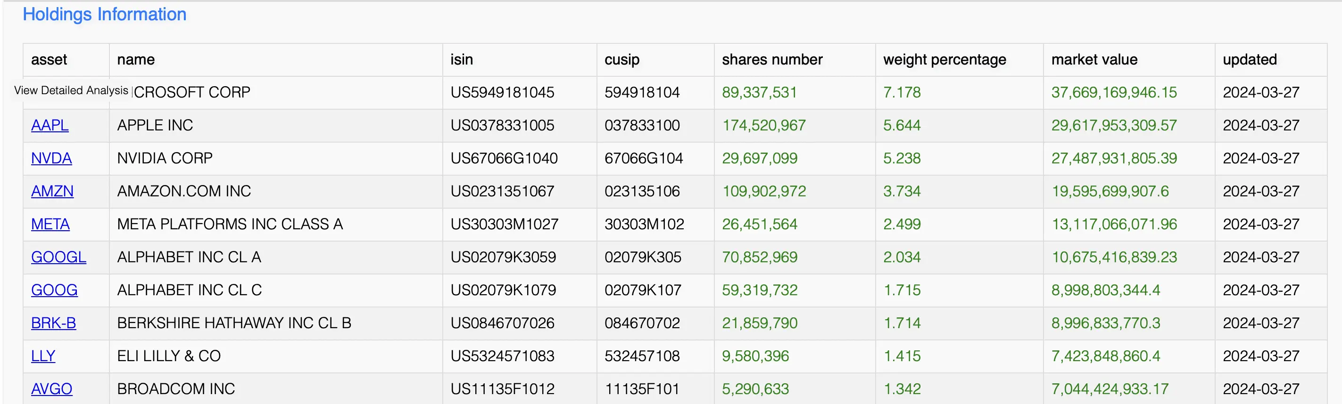The image size is (1342, 404).
Task: Click the 'asset' column header
Action: [49, 60]
